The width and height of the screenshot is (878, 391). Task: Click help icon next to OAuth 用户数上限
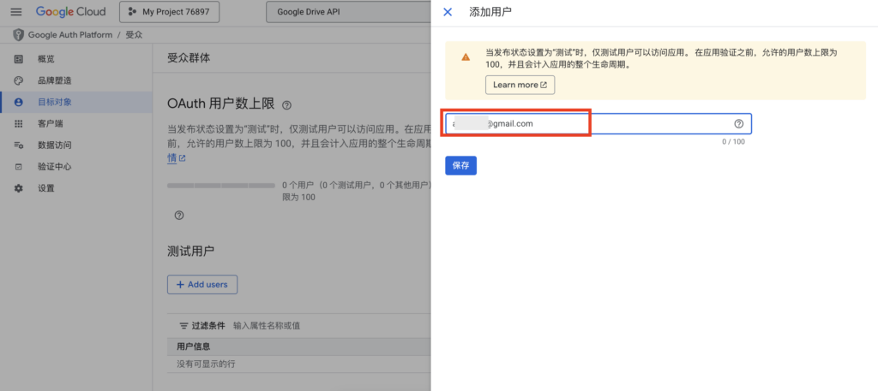point(286,104)
